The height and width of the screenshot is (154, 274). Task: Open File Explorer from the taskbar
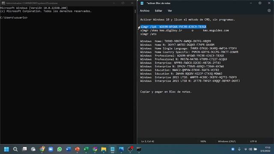pos(104,149)
